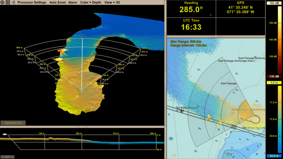Click the vessel icon in profile view
The image size is (283, 159).
[x=5, y=135]
